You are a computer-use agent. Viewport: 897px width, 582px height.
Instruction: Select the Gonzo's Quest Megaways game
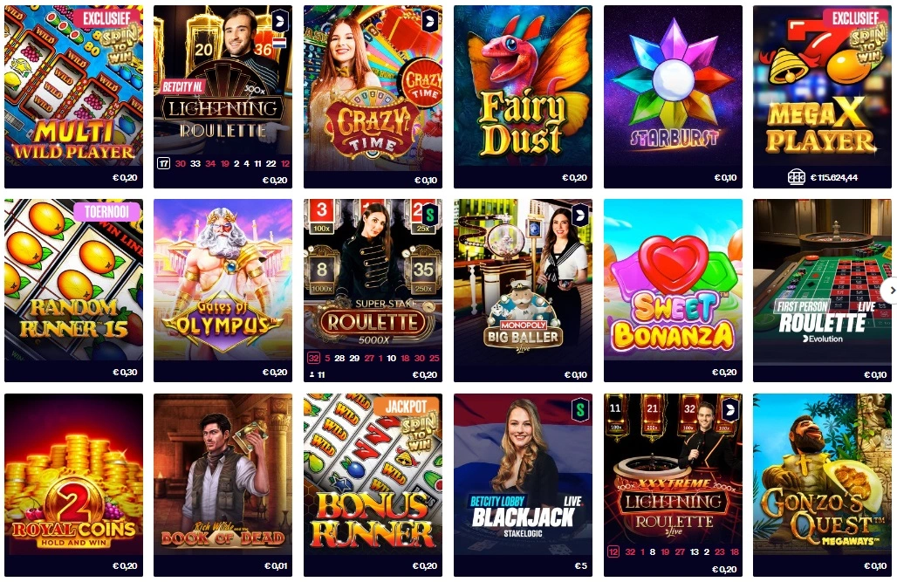822,484
